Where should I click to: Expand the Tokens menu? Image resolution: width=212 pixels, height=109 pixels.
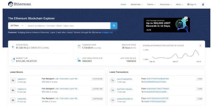pos(151,4)
